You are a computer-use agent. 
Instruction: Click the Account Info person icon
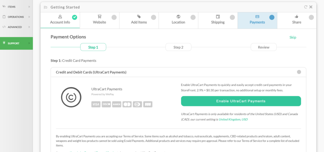[60, 16]
